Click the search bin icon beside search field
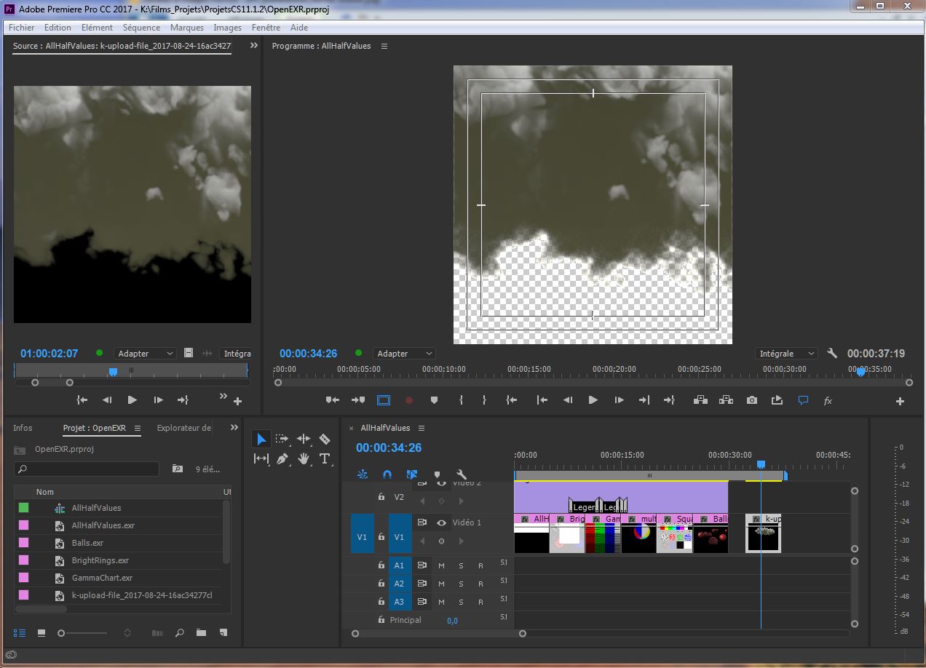Screen dimensions: 926x668 click(177, 469)
